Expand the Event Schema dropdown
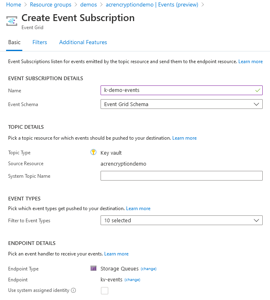The image size is (270, 300). point(181,104)
